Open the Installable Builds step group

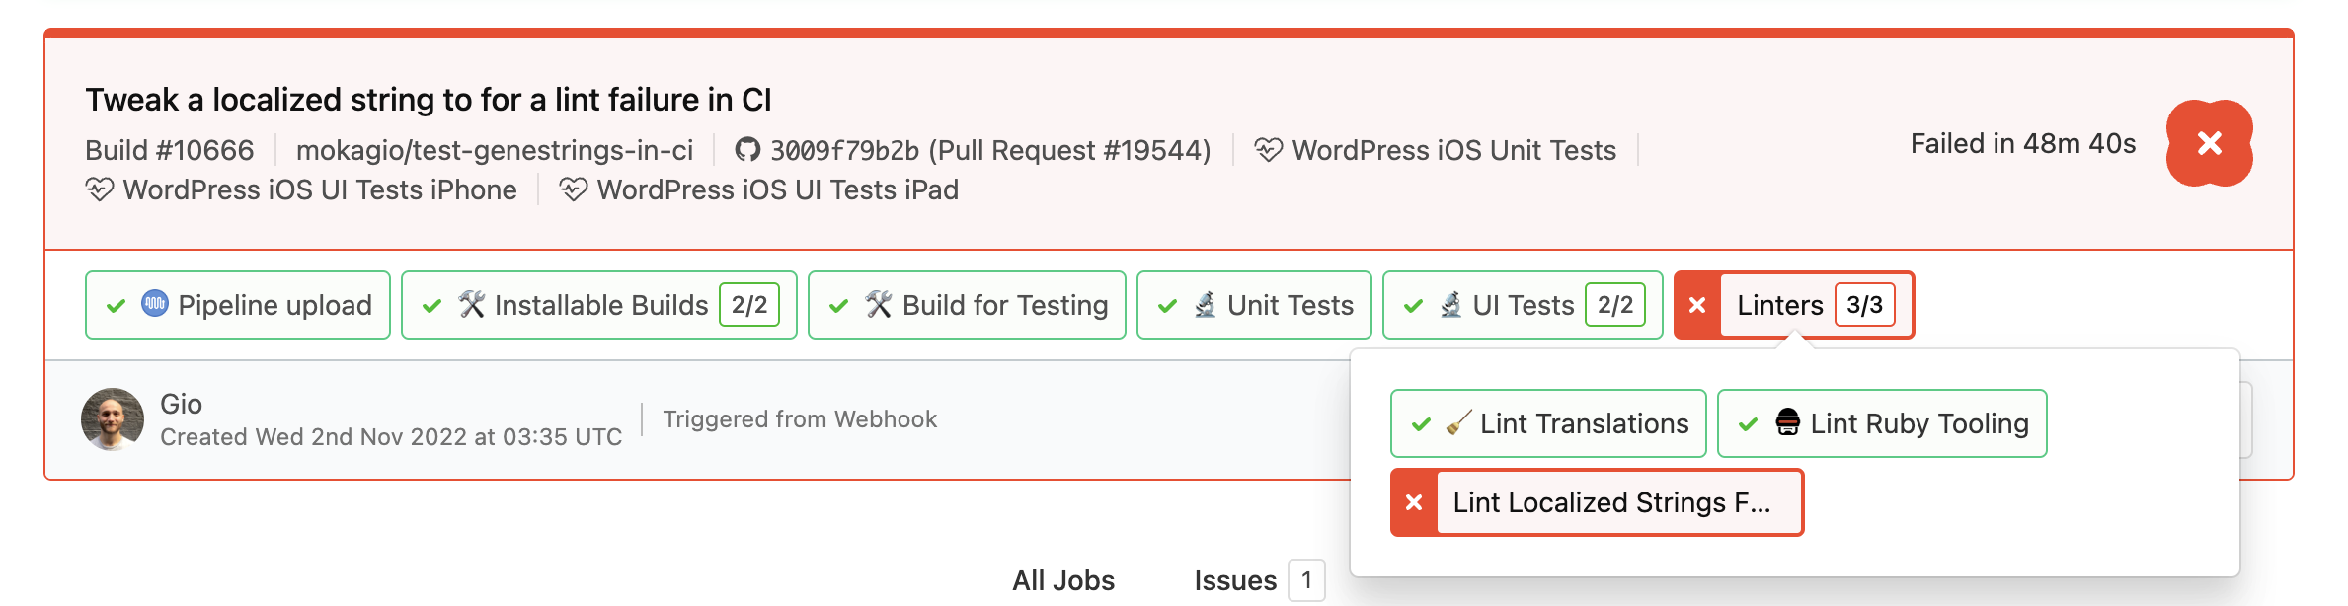[599, 305]
